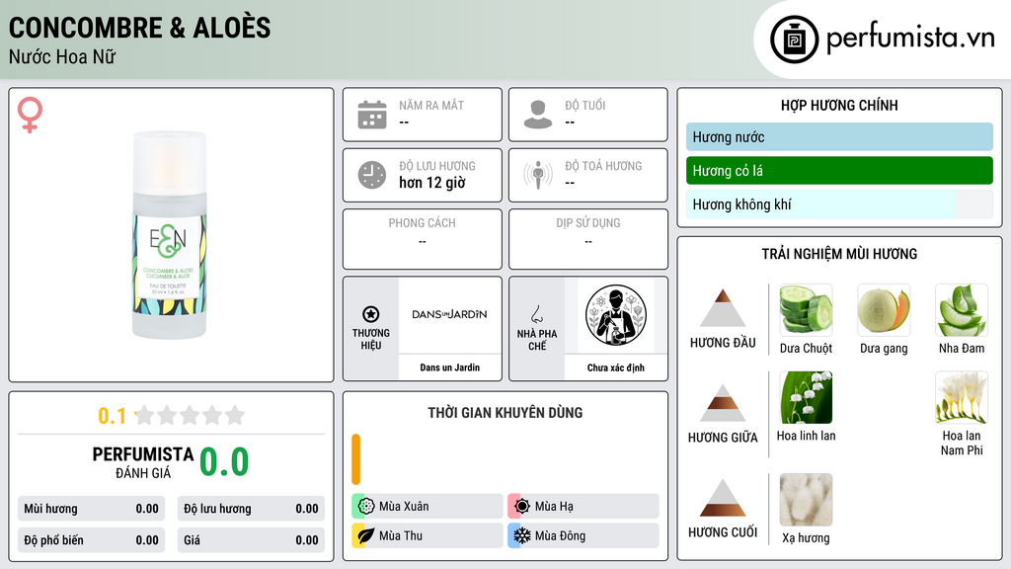Image resolution: width=1011 pixels, height=569 pixels.
Task: Click the 'Perfumista đánh giá' label
Action: tap(143, 462)
